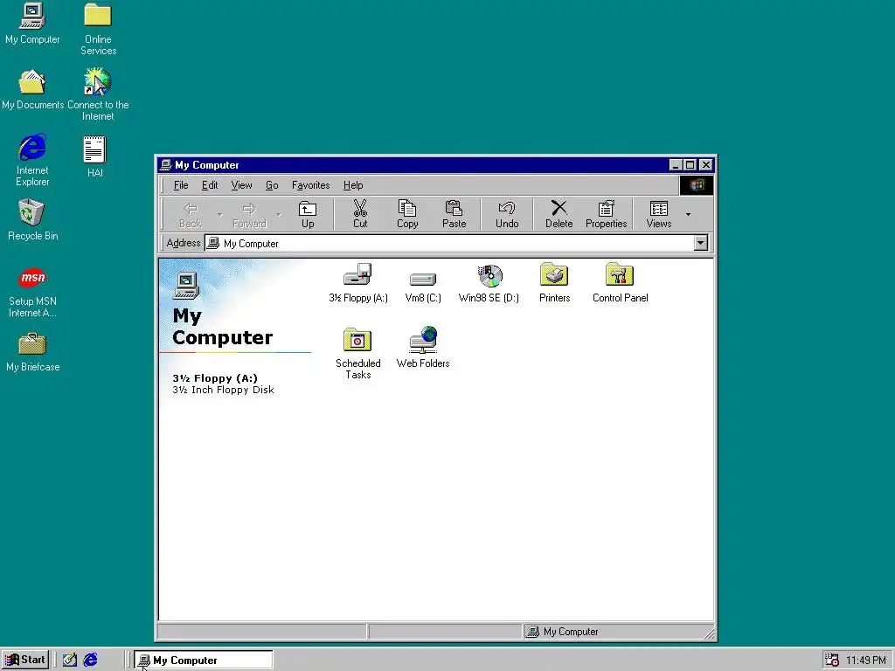The image size is (895, 671).
Task: Open the Favorites menu
Action: pyautogui.click(x=310, y=185)
